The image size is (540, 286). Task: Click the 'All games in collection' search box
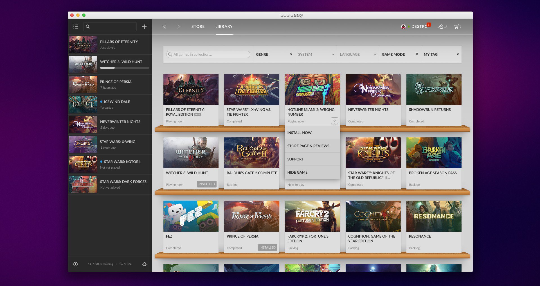coord(208,54)
